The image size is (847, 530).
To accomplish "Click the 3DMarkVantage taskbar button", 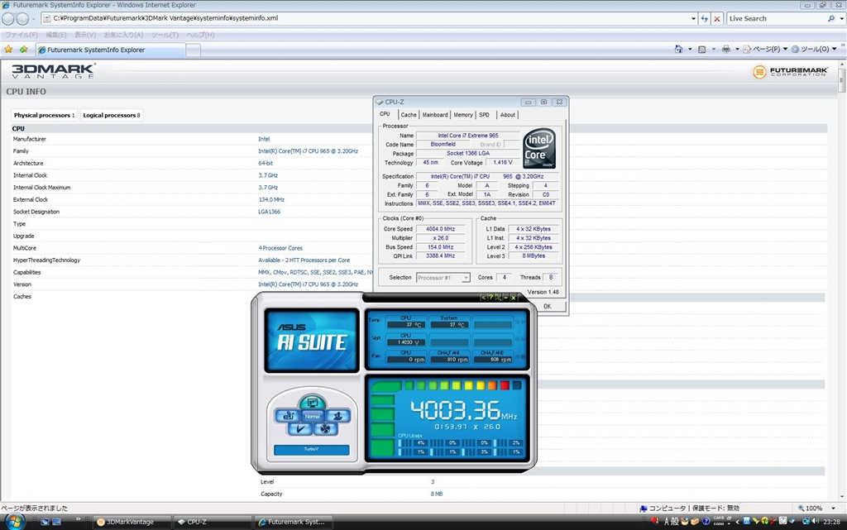I will [132, 522].
